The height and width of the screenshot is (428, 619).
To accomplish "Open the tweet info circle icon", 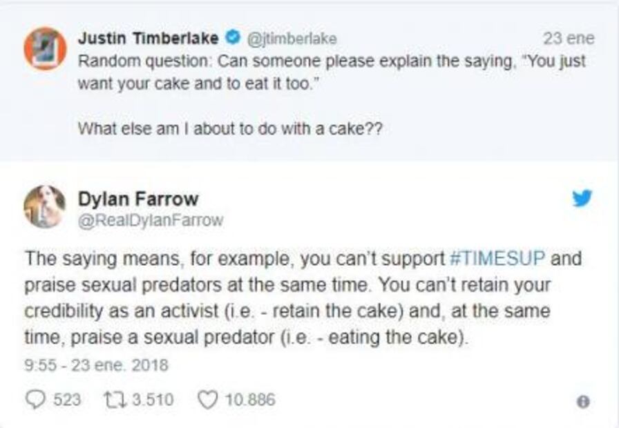I will pyautogui.click(x=582, y=401).
